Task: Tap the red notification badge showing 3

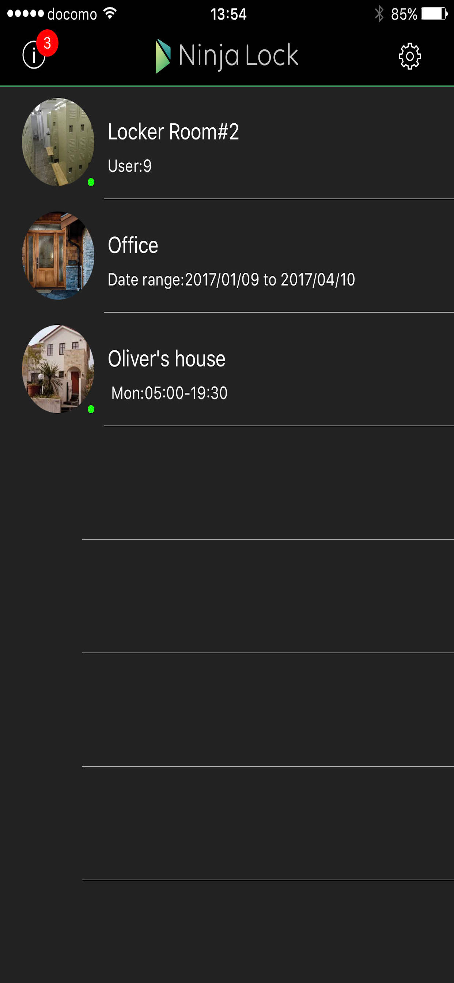Action: pyautogui.click(x=47, y=43)
